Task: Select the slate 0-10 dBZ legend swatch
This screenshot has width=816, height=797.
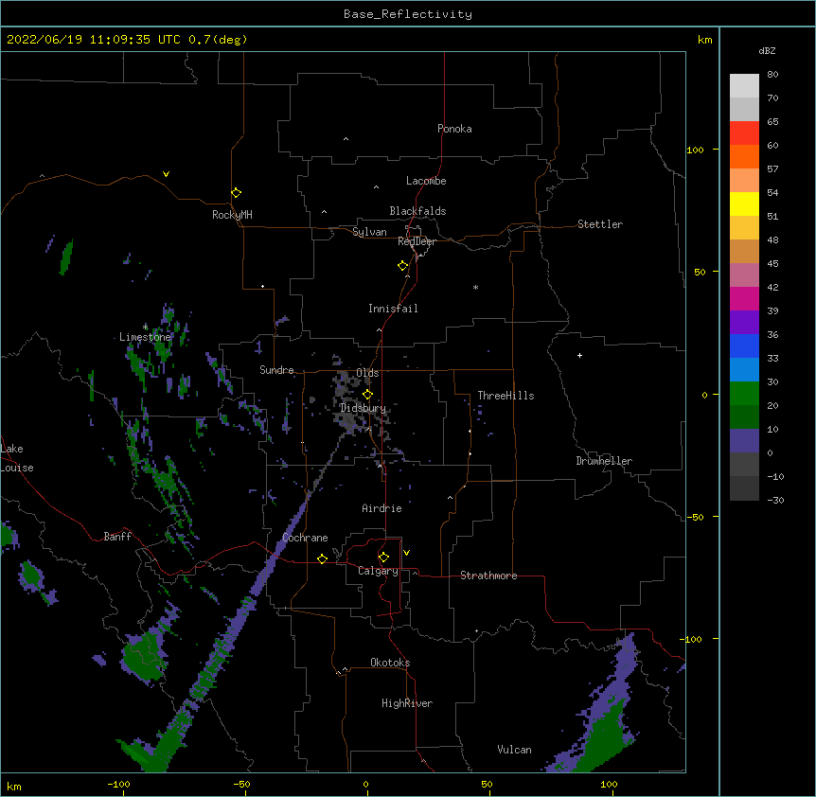Action: [x=744, y=441]
